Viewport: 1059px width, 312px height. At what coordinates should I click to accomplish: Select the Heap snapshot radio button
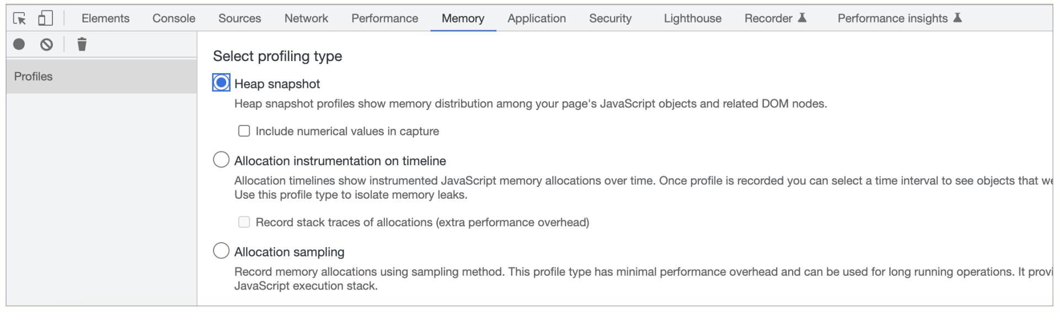coord(221,83)
